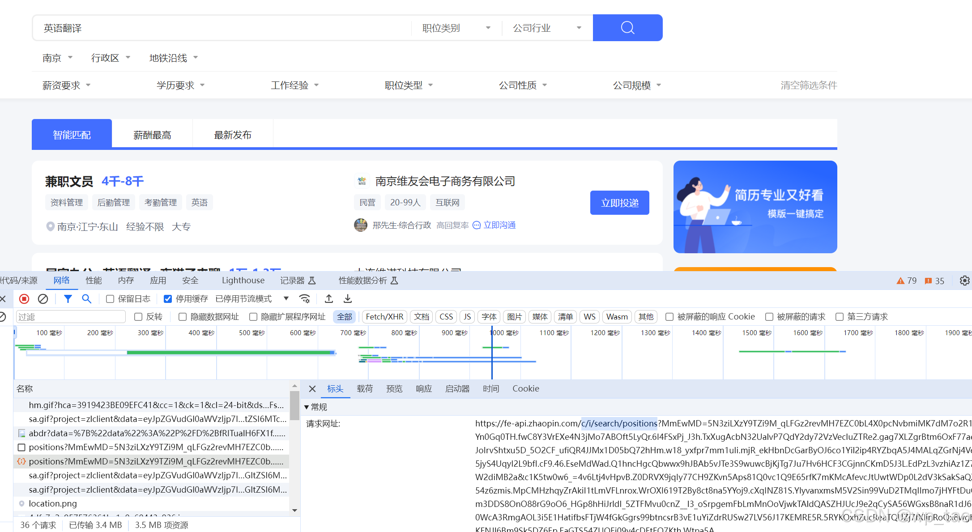Image resolution: width=972 pixels, height=532 pixels.
Task: Click the 立即沟通 link
Action: tap(499, 225)
